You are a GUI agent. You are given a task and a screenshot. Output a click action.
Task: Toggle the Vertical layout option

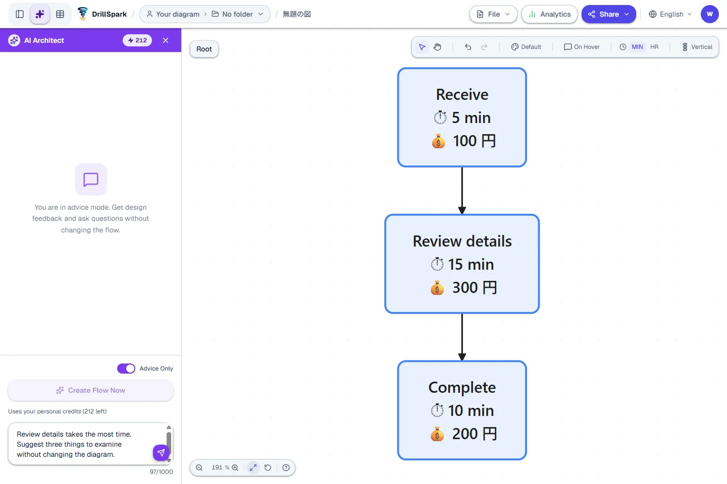point(697,47)
